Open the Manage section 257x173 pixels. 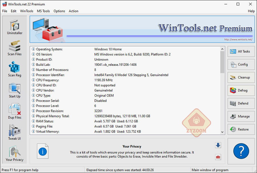coord(241,116)
